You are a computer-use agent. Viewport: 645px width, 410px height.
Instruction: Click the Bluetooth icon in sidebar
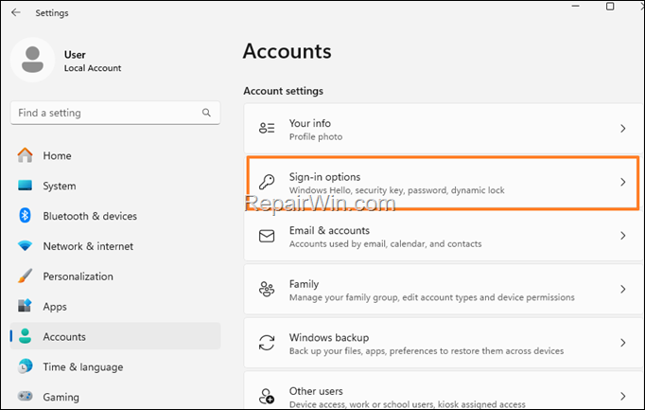click(x=26, y=215)
